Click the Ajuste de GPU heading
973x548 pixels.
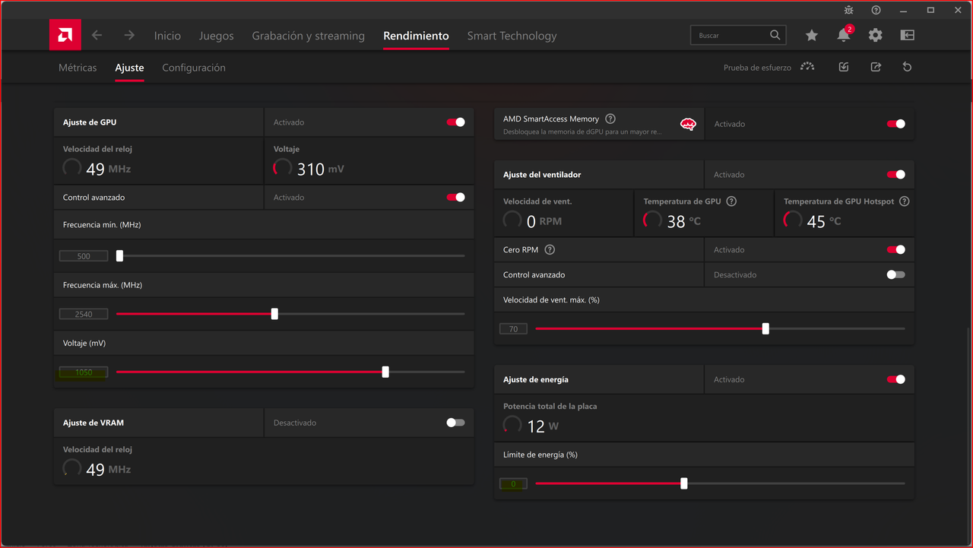tap(90, 122)
